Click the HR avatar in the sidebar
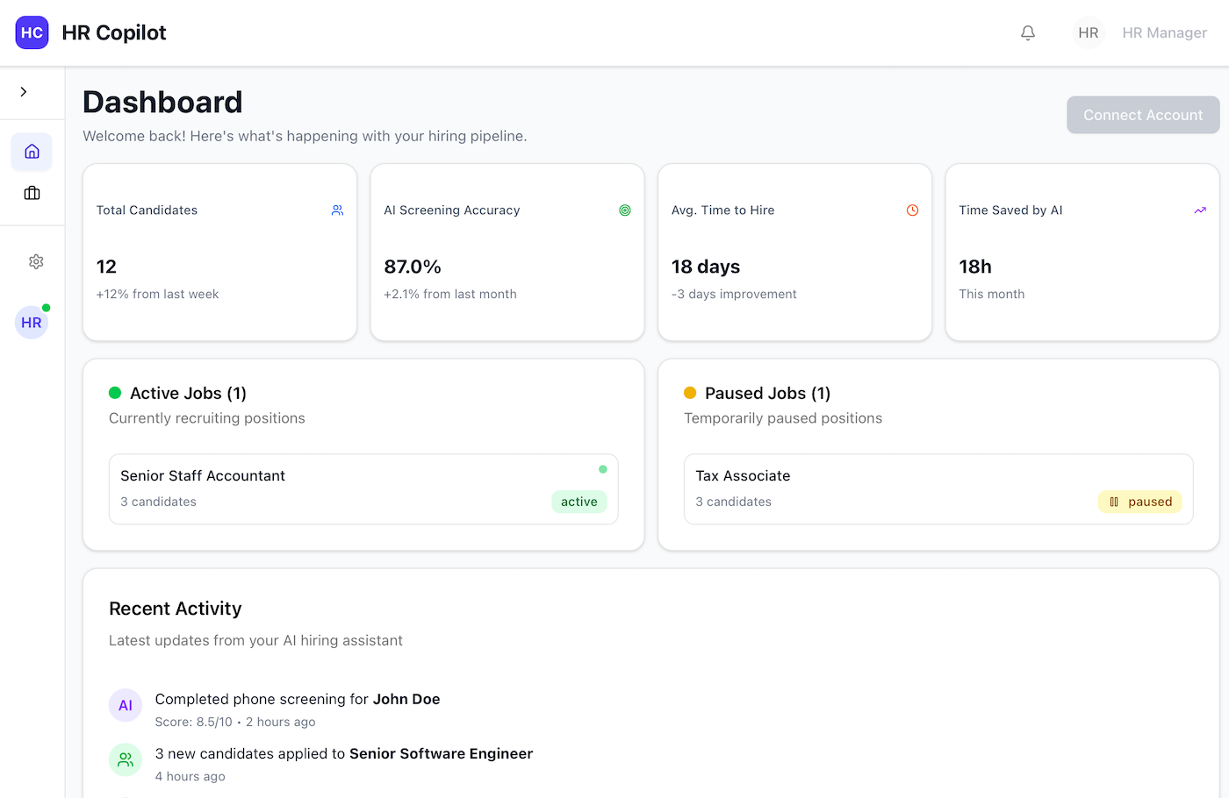This screenshot has height=798, width=1229. 32,323
